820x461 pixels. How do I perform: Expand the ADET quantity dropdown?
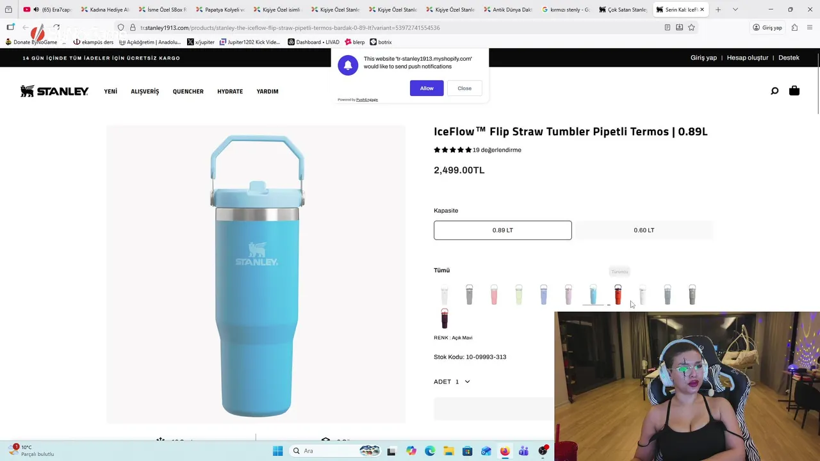452,382
